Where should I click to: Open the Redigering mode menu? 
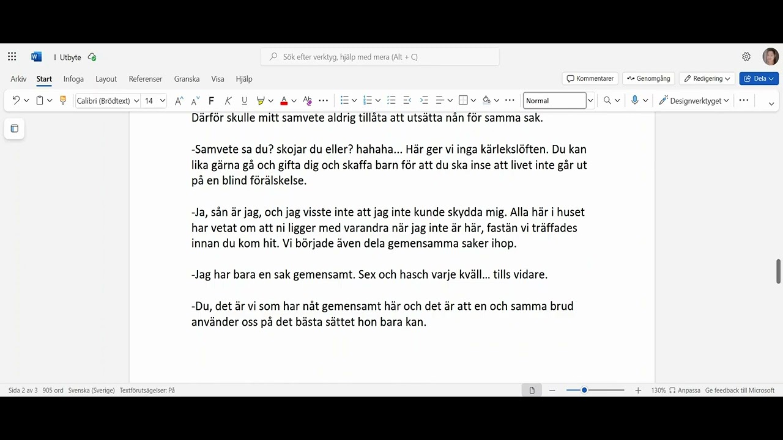pyautogui.click(x=707, y=78)
